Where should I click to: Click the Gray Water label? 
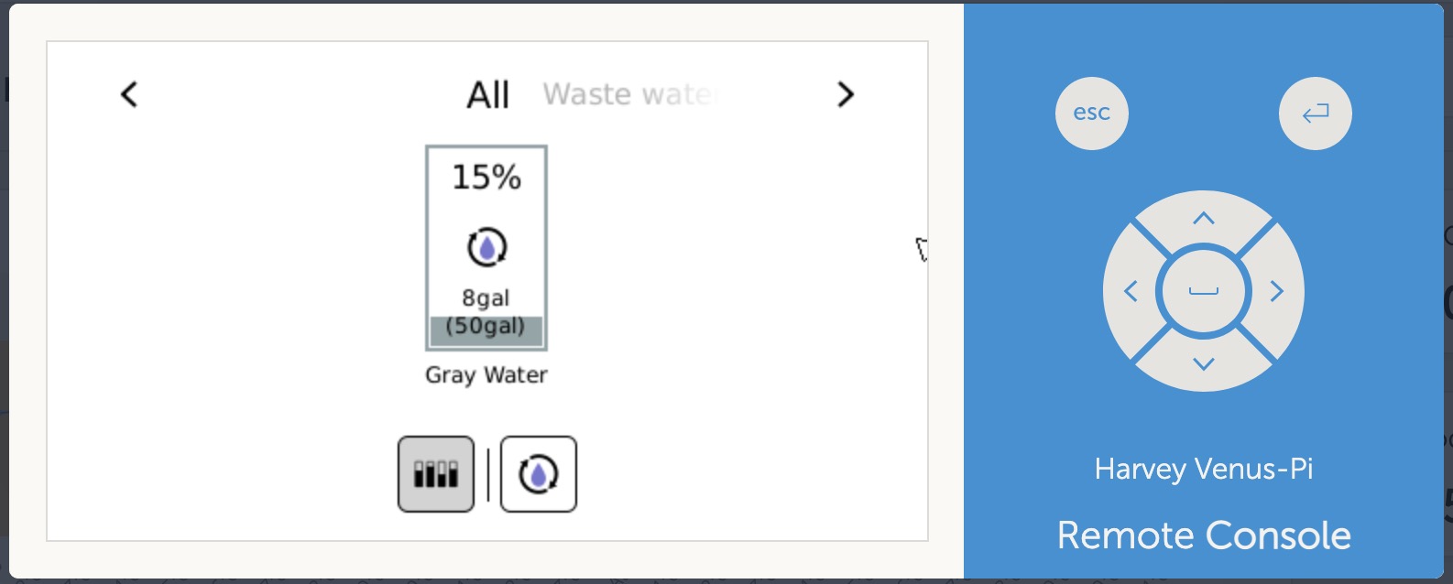pyautogui.click(x=486, y=375)
